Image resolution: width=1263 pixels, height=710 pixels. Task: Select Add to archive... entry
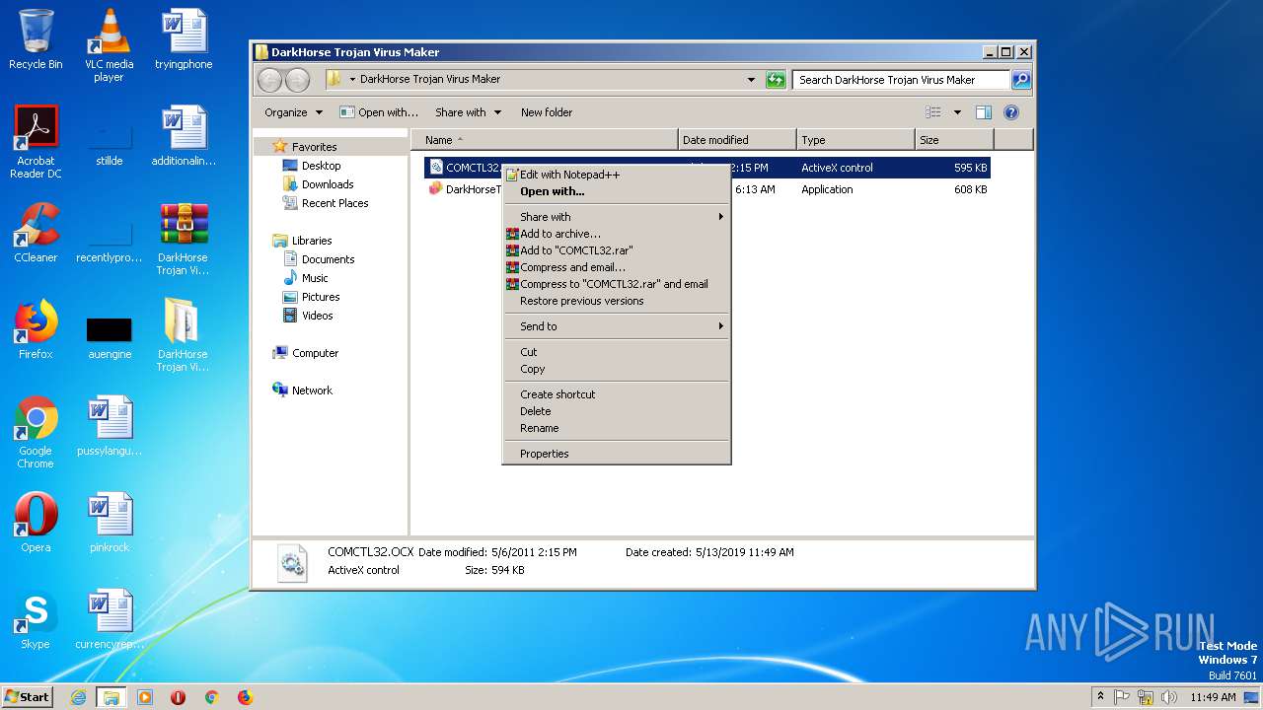point(617,234)
